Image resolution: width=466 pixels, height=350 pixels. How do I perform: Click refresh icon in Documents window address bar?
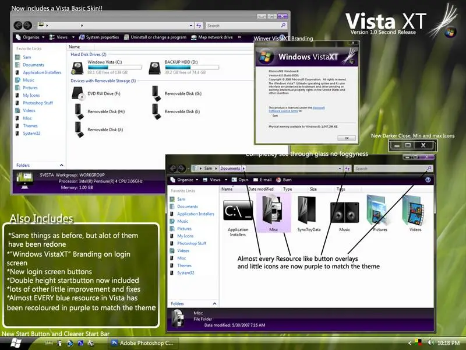(347, 169)
